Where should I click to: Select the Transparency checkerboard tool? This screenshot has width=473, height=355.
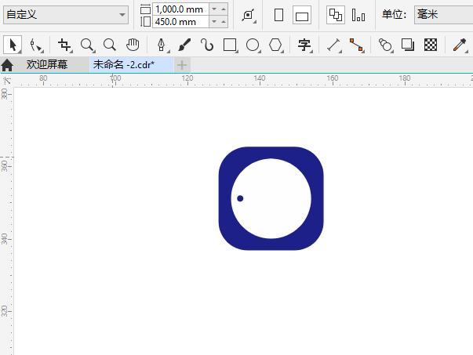point(431,45)
